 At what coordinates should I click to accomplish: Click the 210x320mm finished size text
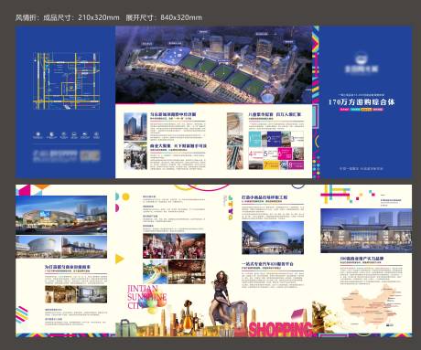99,17
